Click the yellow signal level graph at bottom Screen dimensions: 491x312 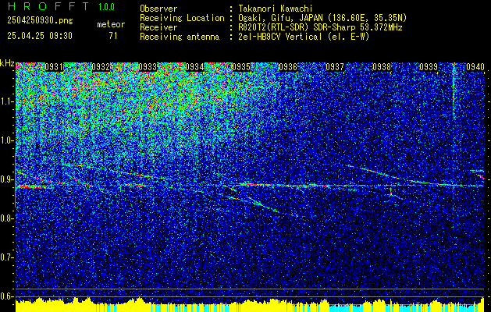pos(250,305)
